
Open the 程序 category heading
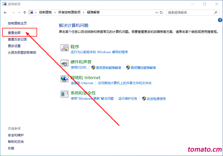tap(75, 47)
